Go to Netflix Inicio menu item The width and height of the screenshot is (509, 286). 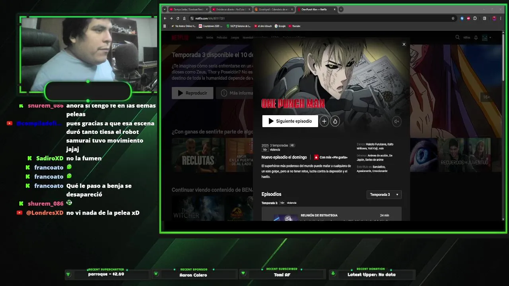[199, 38]
